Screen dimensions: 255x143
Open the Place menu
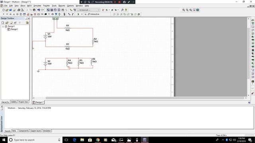23,6
